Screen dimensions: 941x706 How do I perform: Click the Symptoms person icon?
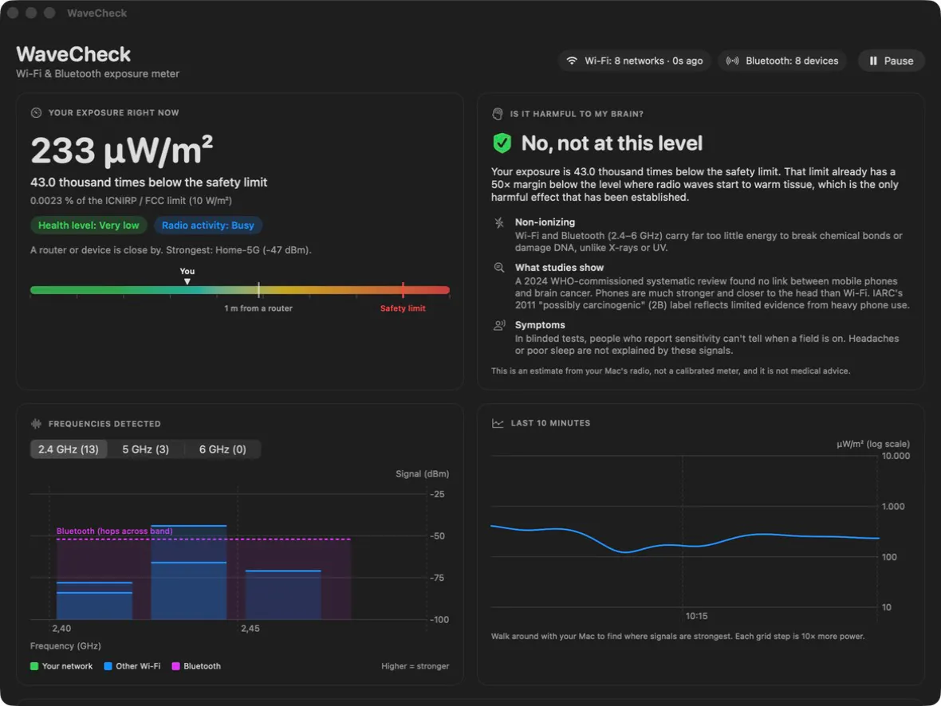point(498,325)
